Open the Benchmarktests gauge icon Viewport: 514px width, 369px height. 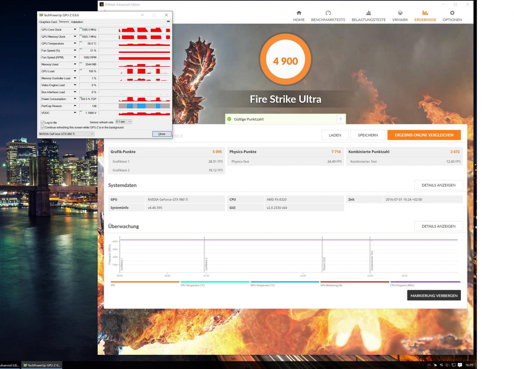(x=328, y=13)
